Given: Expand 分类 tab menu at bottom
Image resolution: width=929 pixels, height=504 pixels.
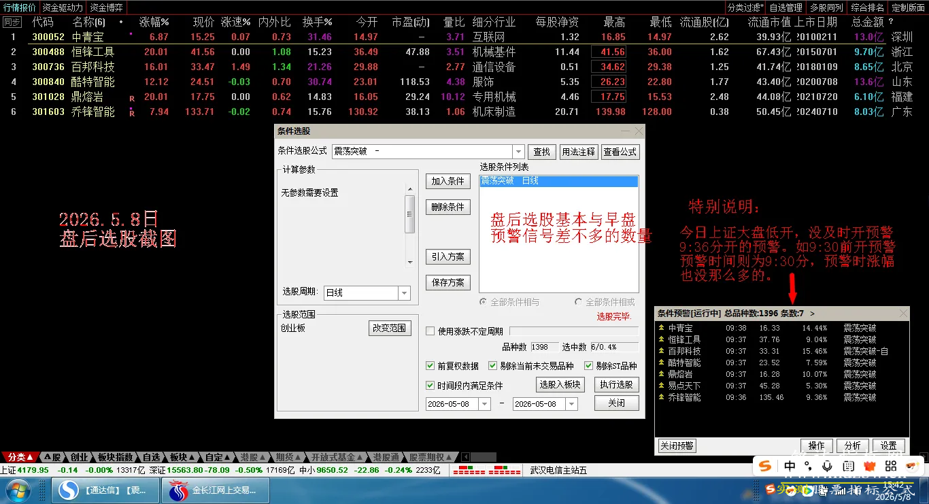Looking at the screenshot, I should point(21,457).
